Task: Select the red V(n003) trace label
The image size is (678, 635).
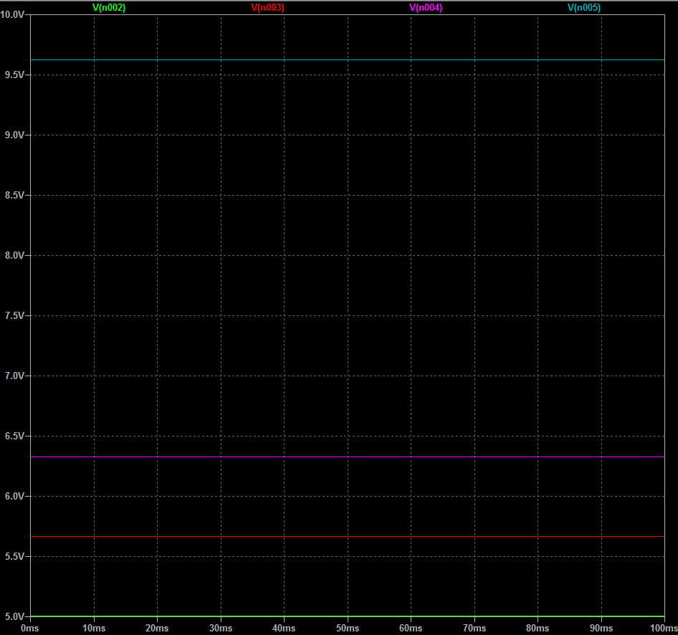Action: [x=267, y=8]
